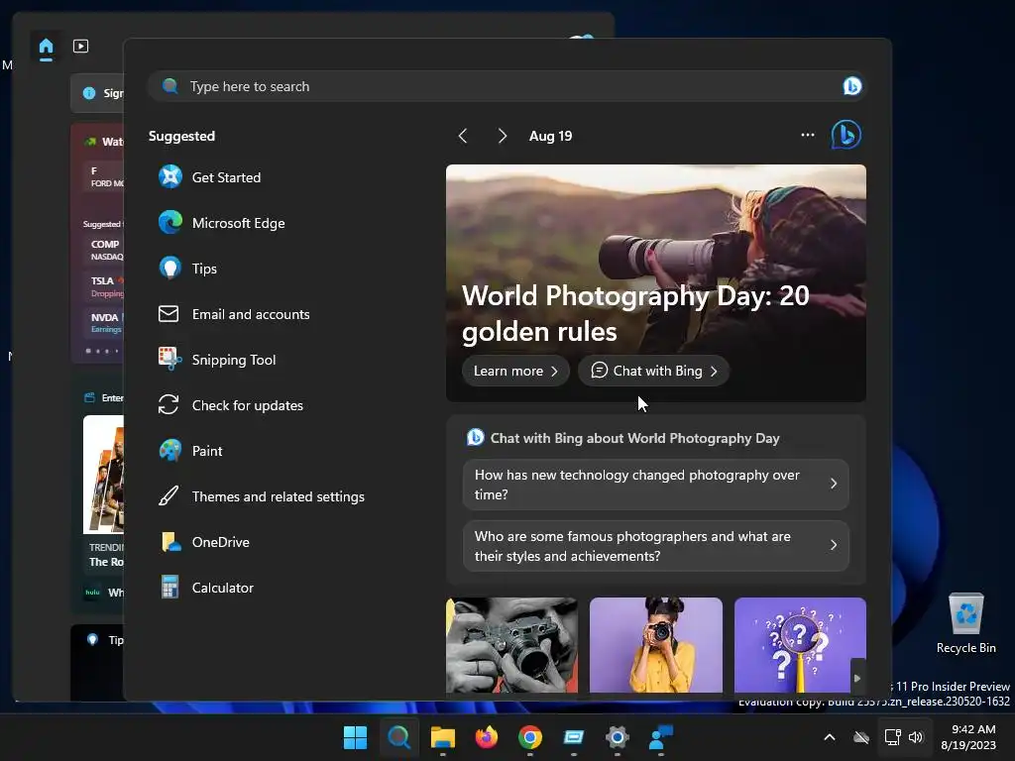Viewport: 1015px width, 761px height.
Task: Expand 'Who are some famous photographers' question
Action: [x=656, y=546]
